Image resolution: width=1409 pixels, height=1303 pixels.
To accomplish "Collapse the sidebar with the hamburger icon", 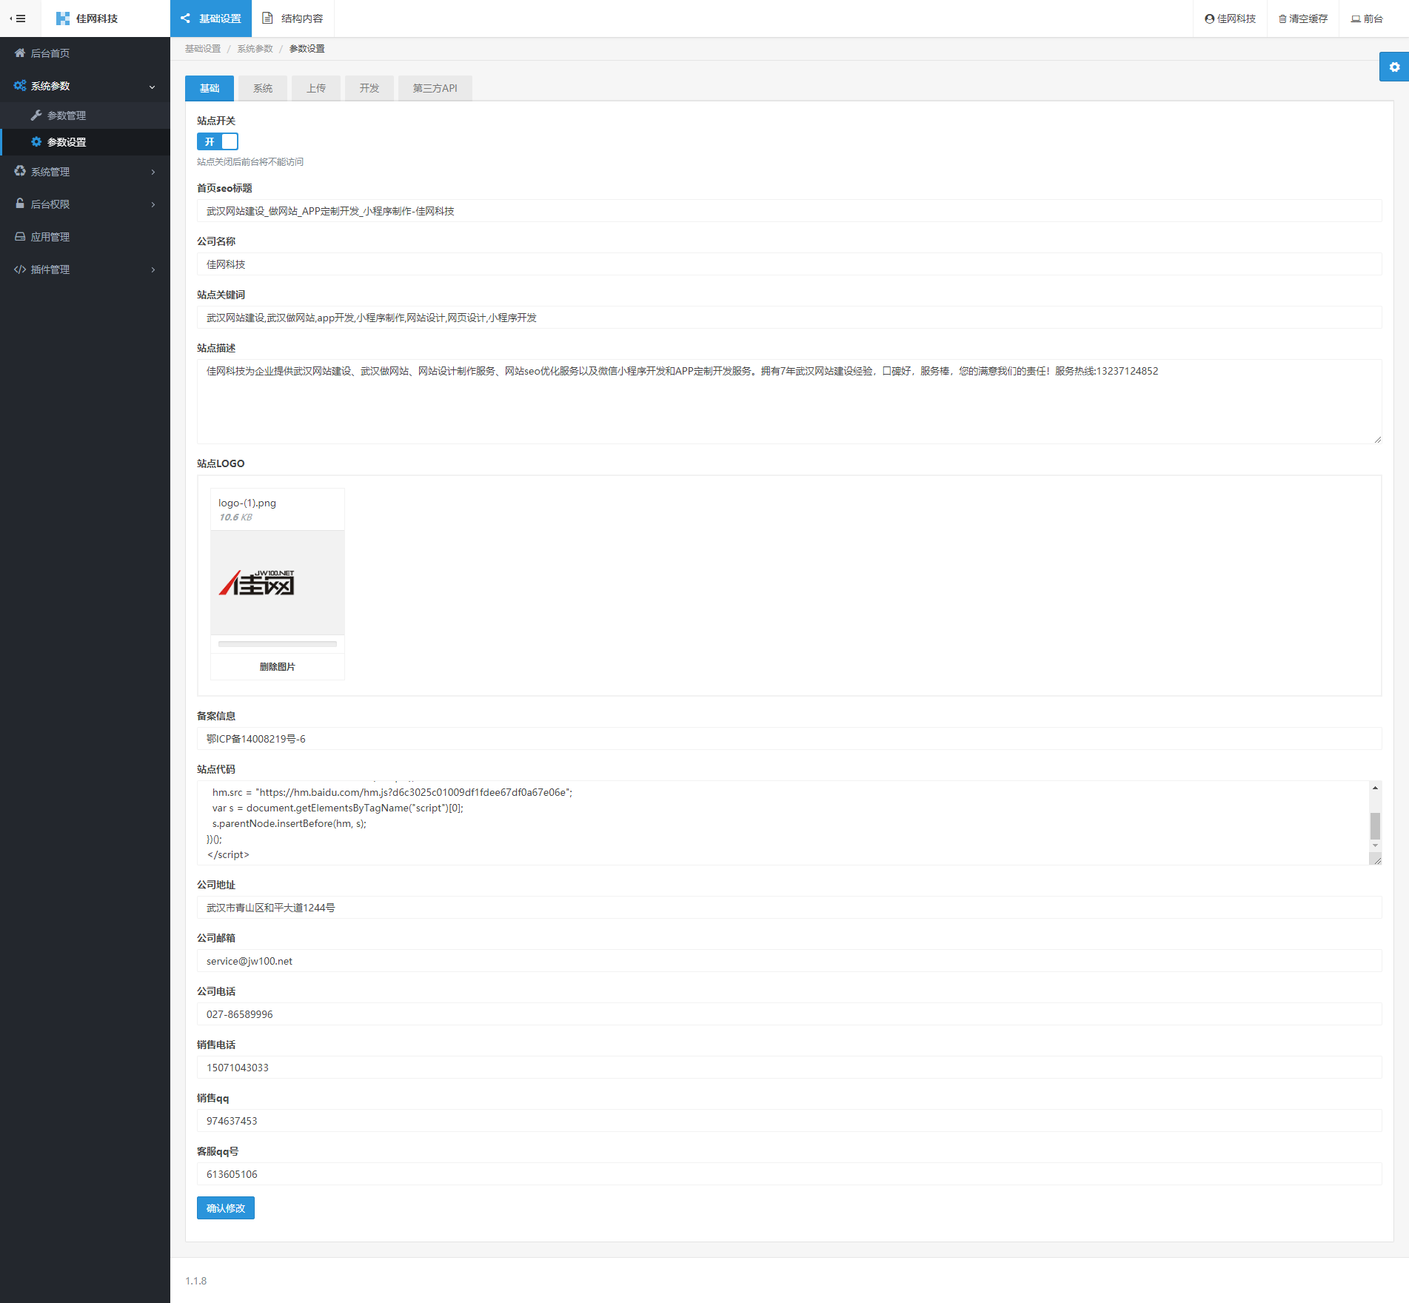I will pyautogui.click(x=18, y=19).
